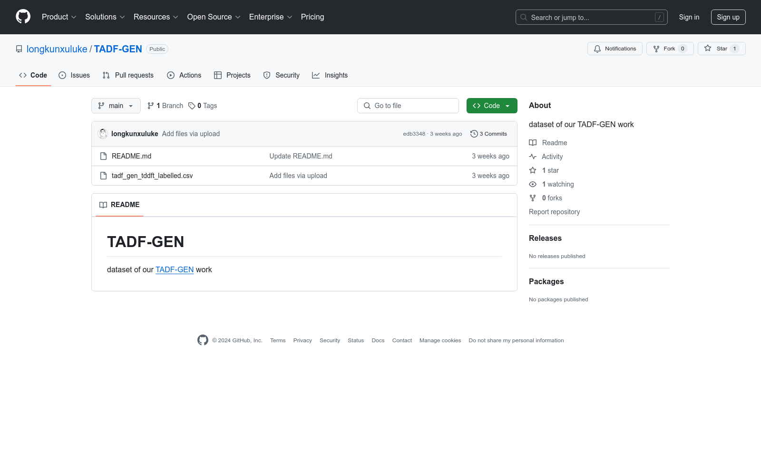Click the GitHub logo in header
Image resolution: width=761 pixels, height=476 pixels.
pyautogui.click(x=23, y=17)
